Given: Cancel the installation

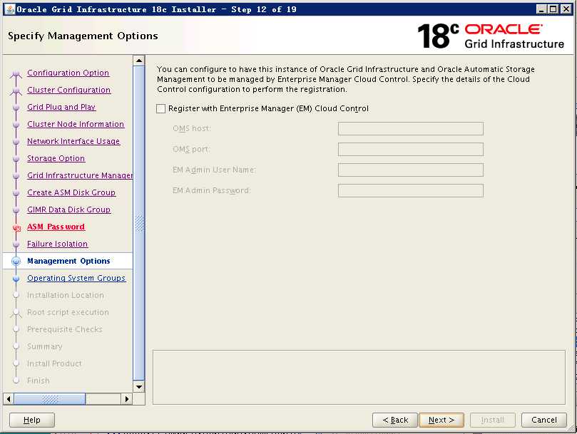Looking at the screenshot, I should tap(544, 420).
